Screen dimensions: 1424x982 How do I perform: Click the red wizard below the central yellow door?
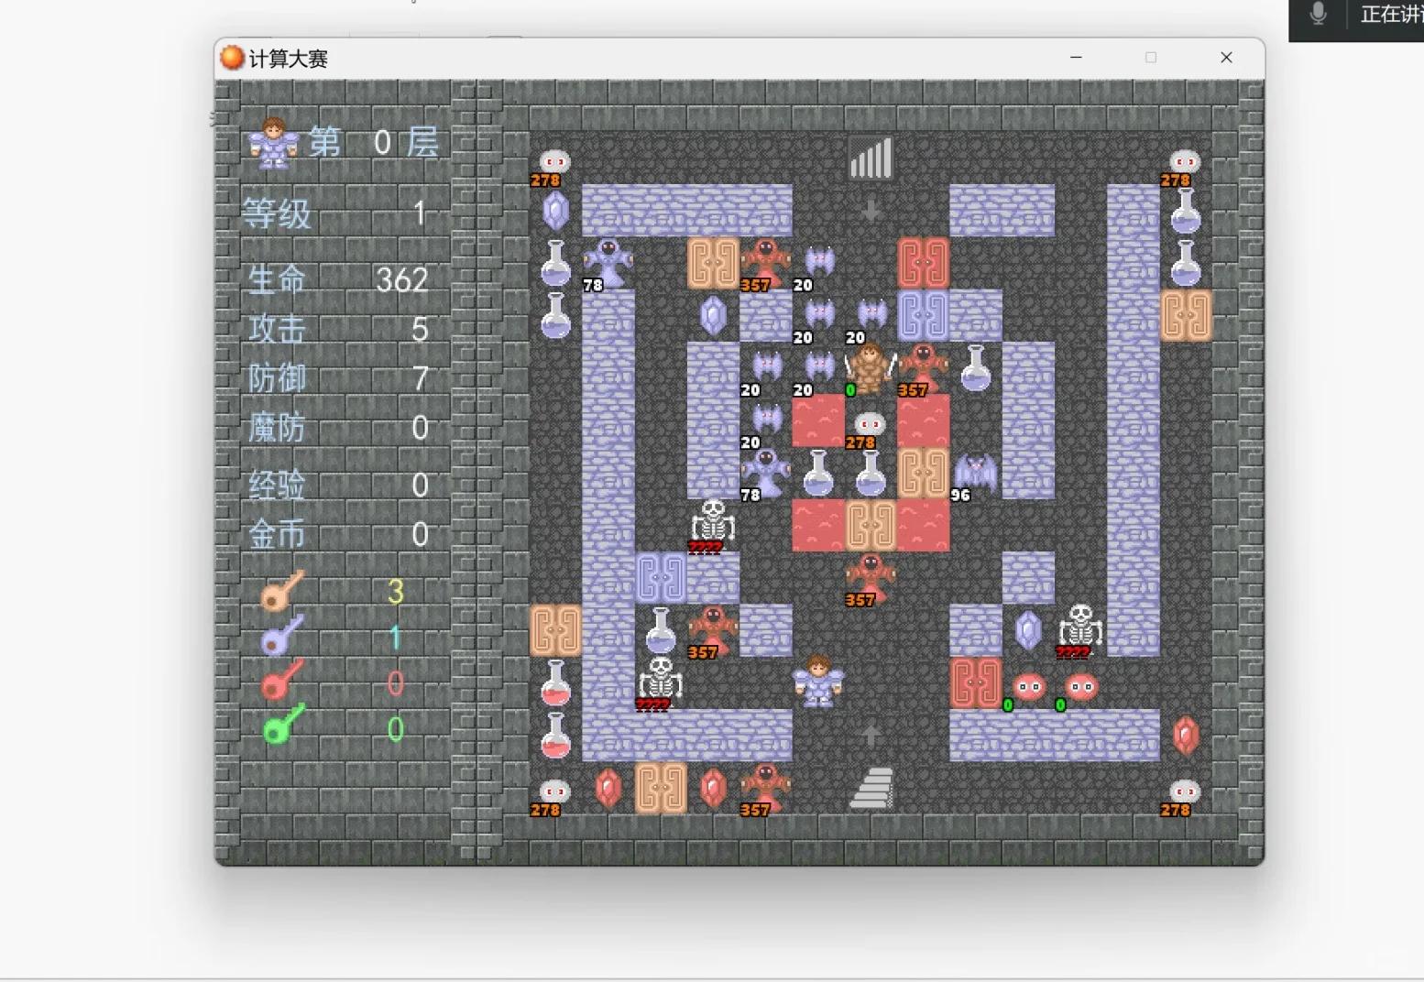870,578
